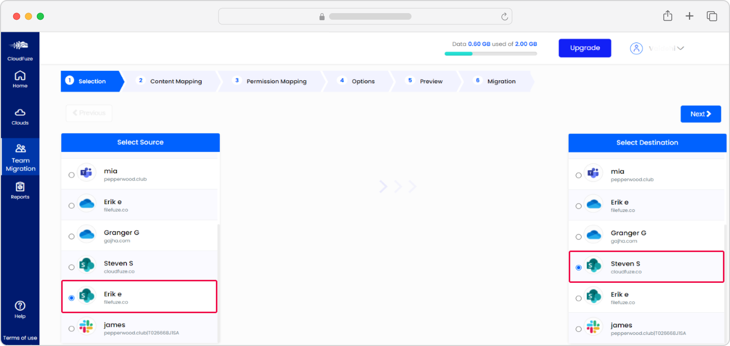Click the Slack icon for james in Source
730x346 pixels.
87,327
